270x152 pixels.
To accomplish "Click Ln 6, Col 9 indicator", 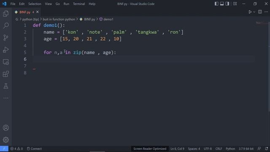I will [x=177, y=149].
